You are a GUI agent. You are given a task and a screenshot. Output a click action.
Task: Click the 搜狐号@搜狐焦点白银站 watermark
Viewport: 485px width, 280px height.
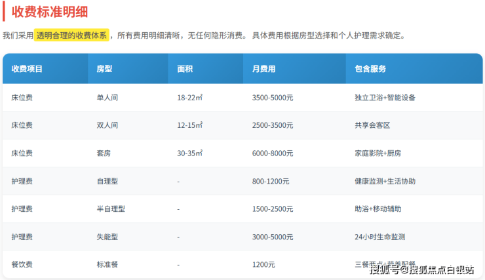[x=422, y=270]
